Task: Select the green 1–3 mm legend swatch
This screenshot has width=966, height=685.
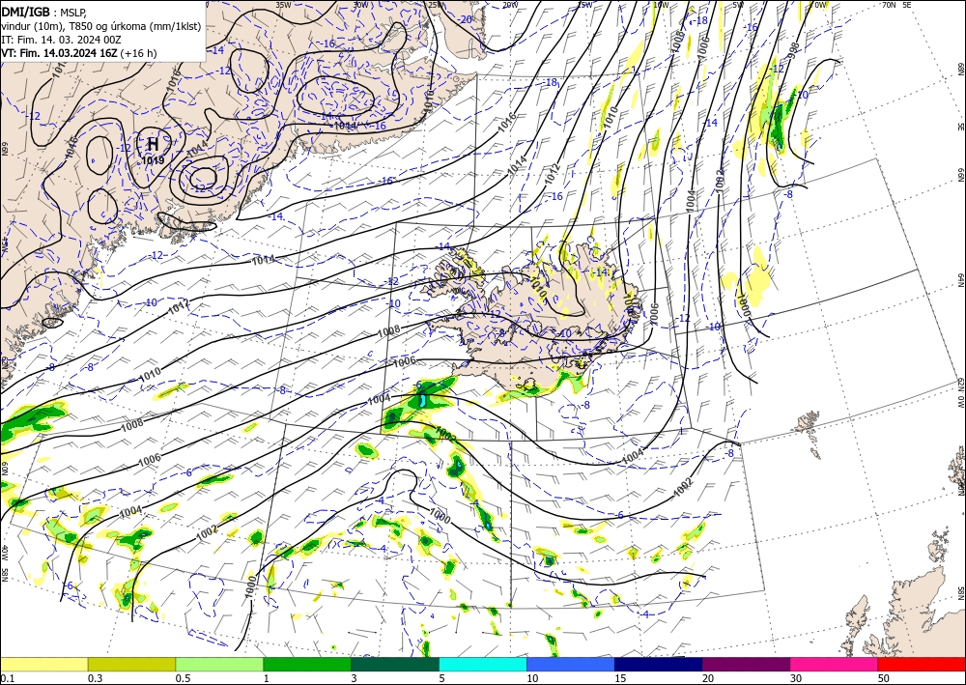Action: click(x=307, y=664)
